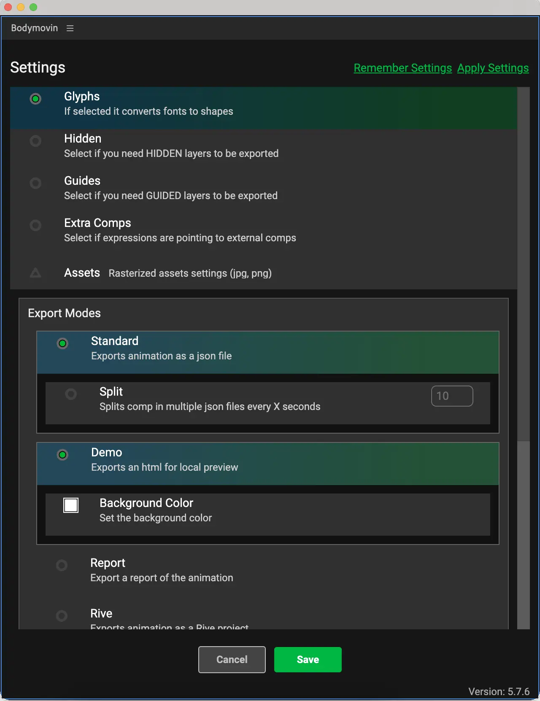The image size is (540, 701).
Task: Click the Bodymovin panel title tab
Action: point(34,28)
